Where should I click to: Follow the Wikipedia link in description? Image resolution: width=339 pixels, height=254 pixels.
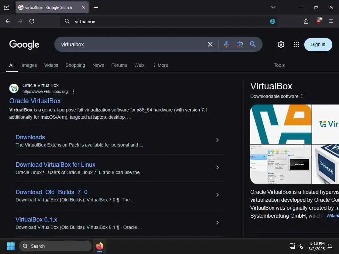point(332,216)
